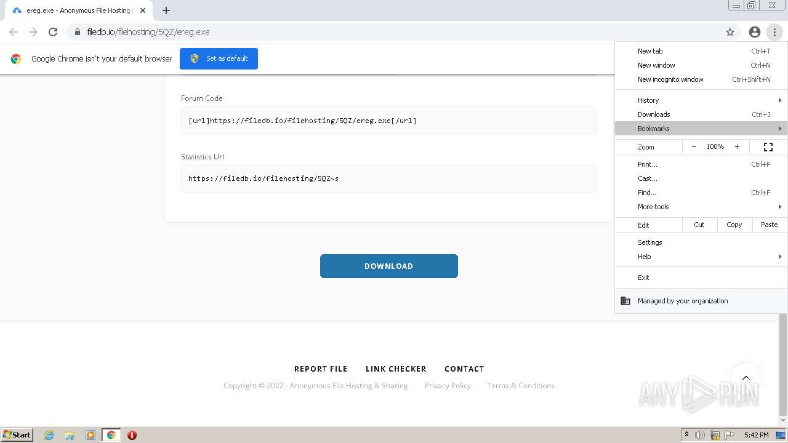Screen dimensions: 788x443
Task: Expand the History submenu
Action: (x=701, y=100)
